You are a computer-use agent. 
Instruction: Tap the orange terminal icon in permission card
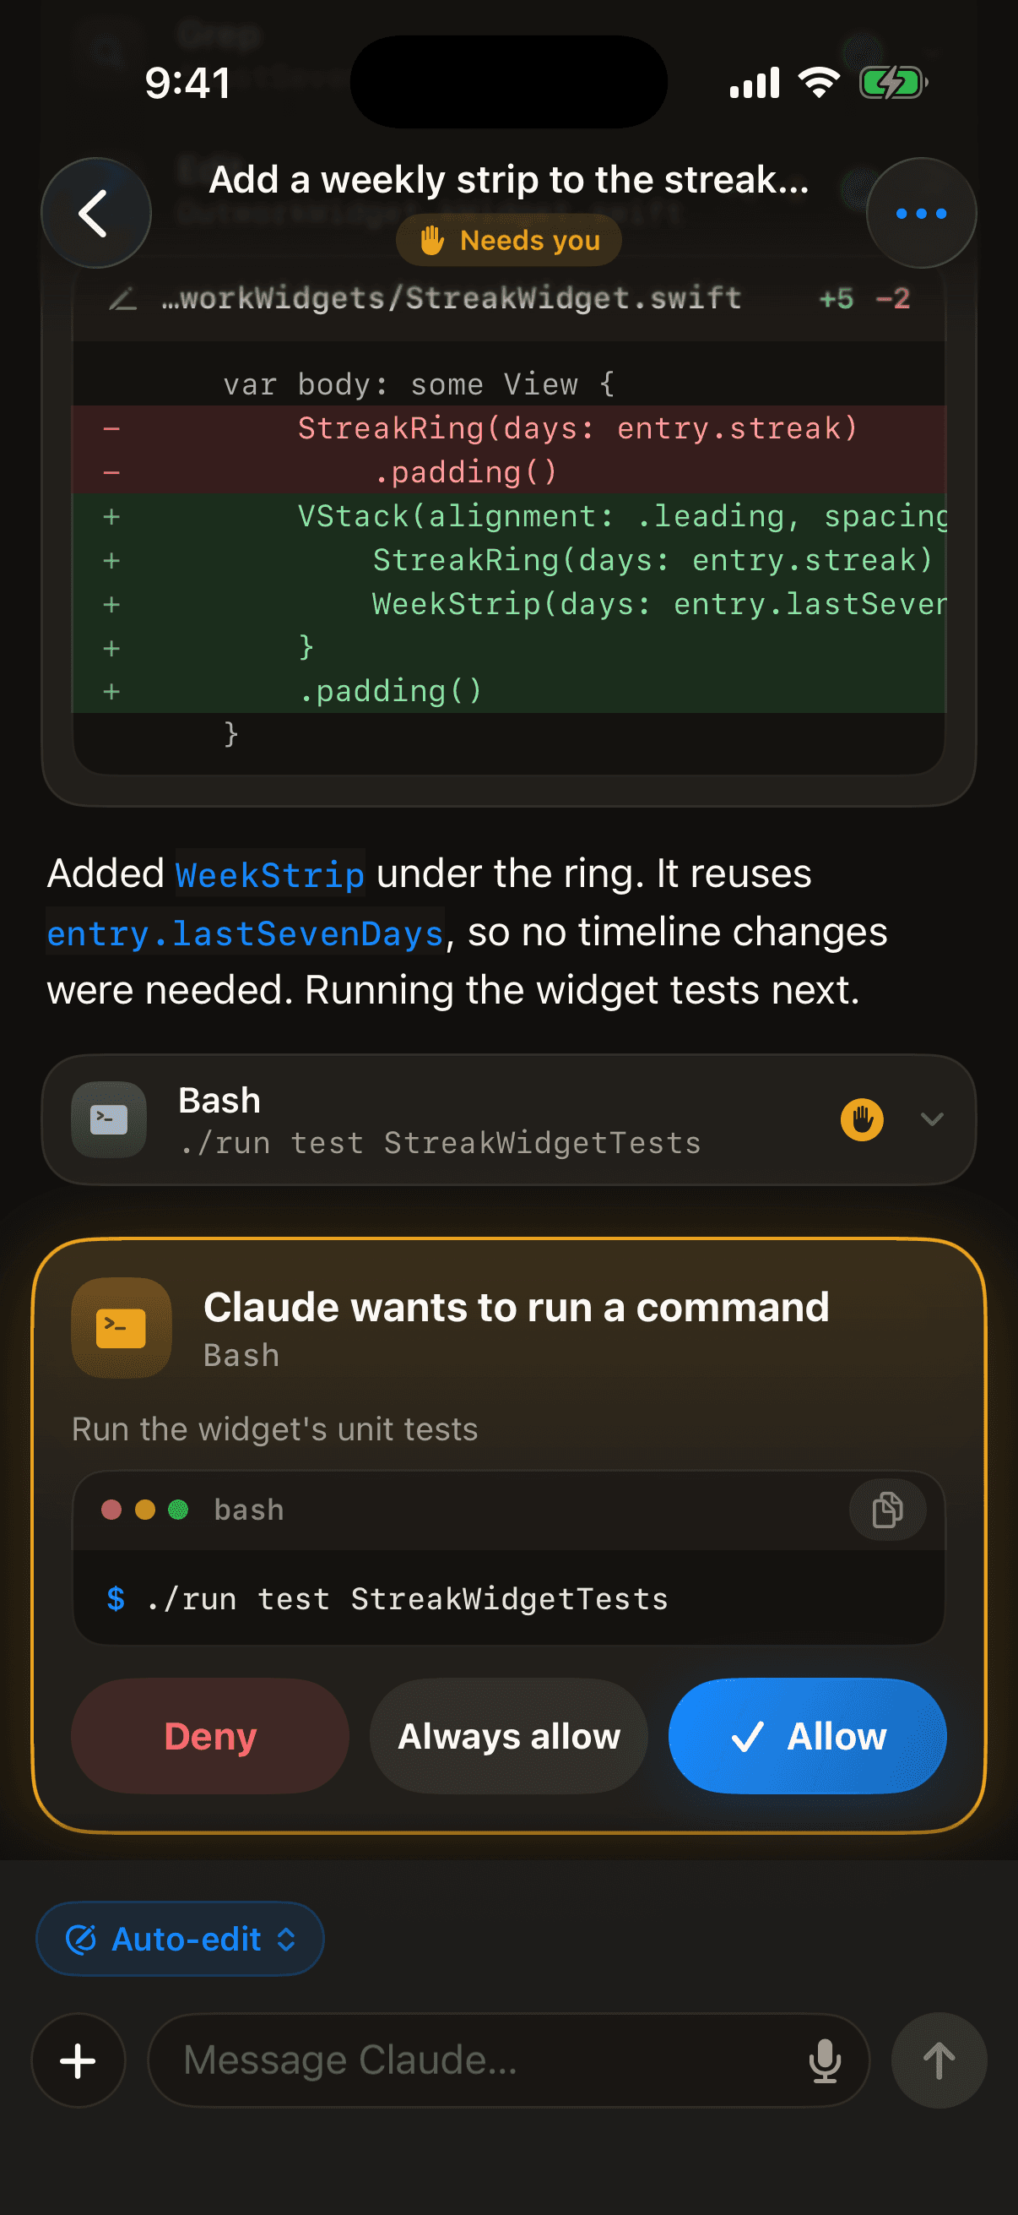pyautogui.click(x=121, y=1328)
